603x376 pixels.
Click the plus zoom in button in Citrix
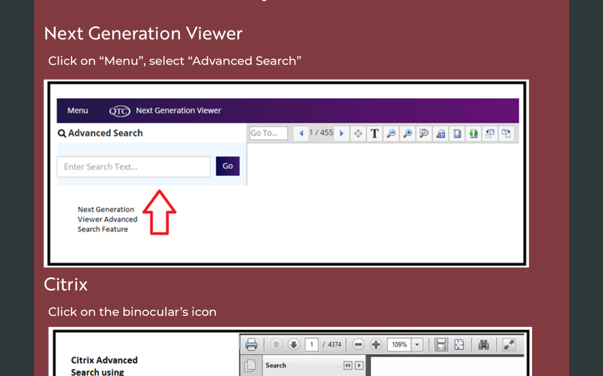376,344
